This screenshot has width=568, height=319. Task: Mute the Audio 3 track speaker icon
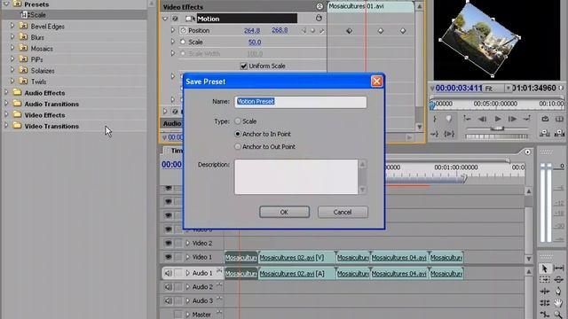coord(168,300)
